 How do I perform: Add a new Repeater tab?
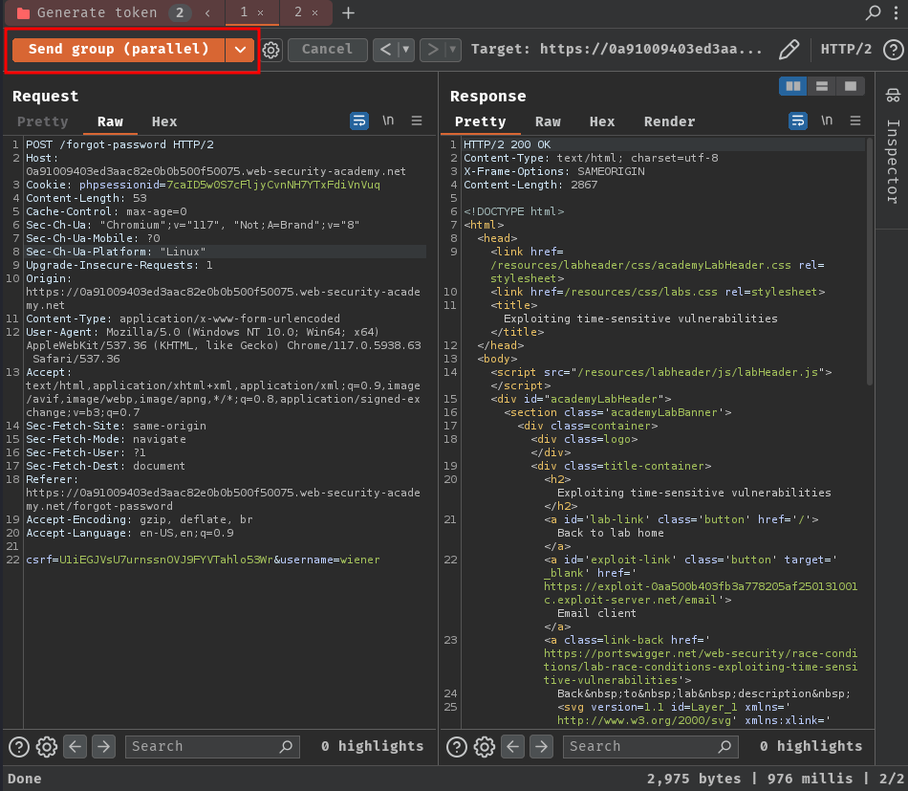pos(348,12)
